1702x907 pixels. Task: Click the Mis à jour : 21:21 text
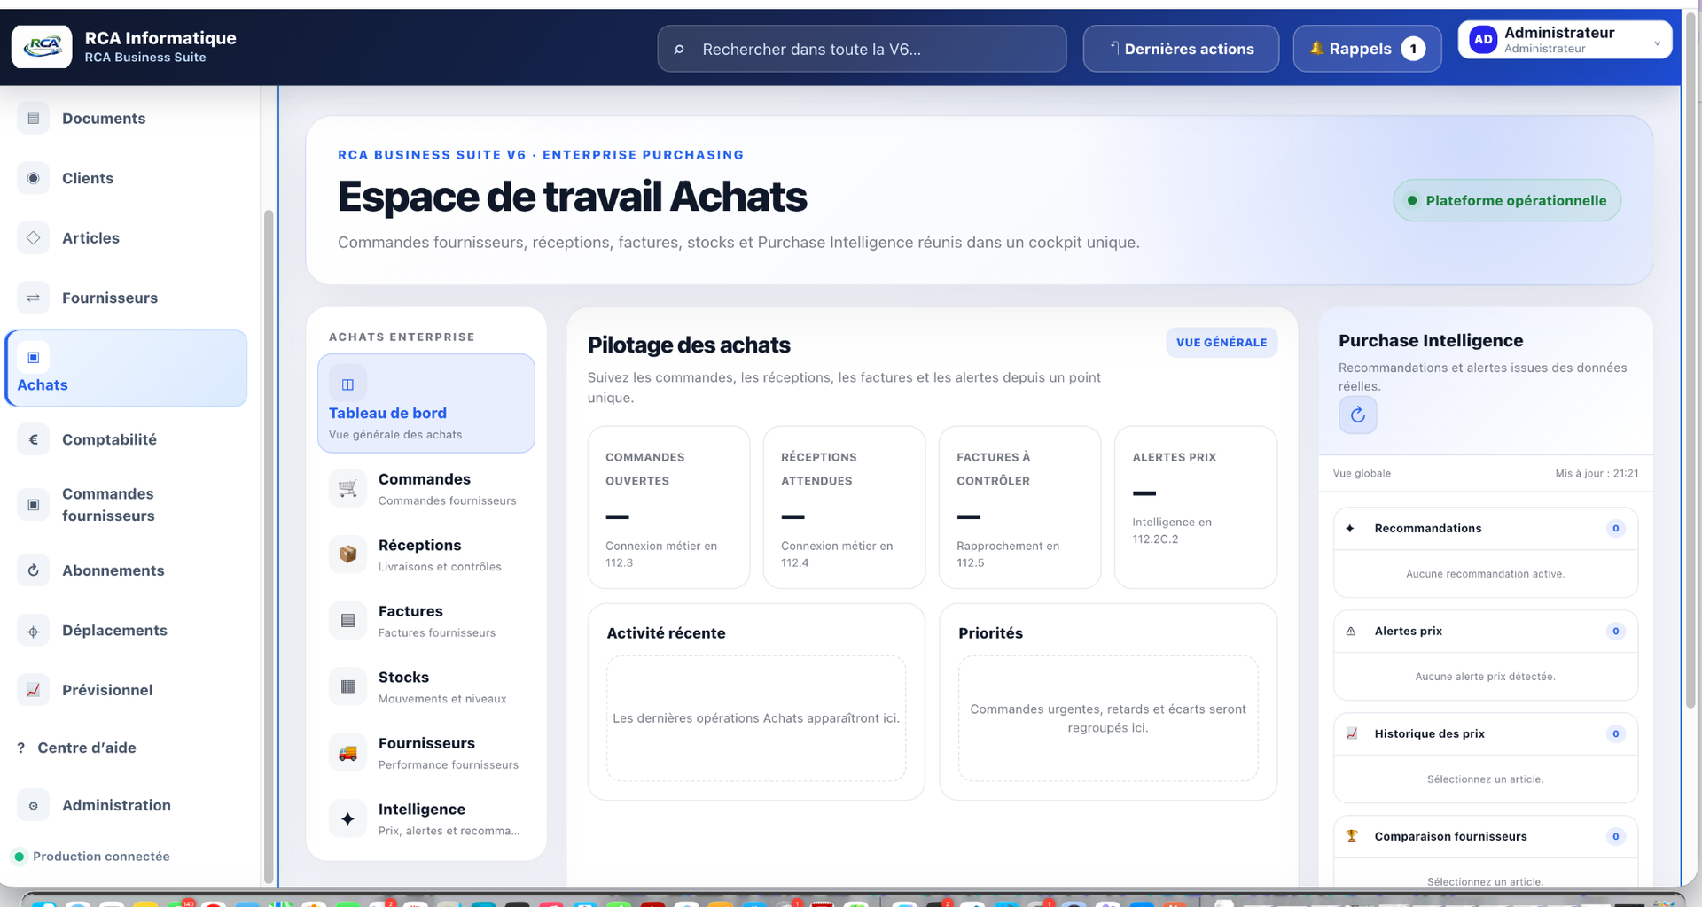coord(1597,474)
